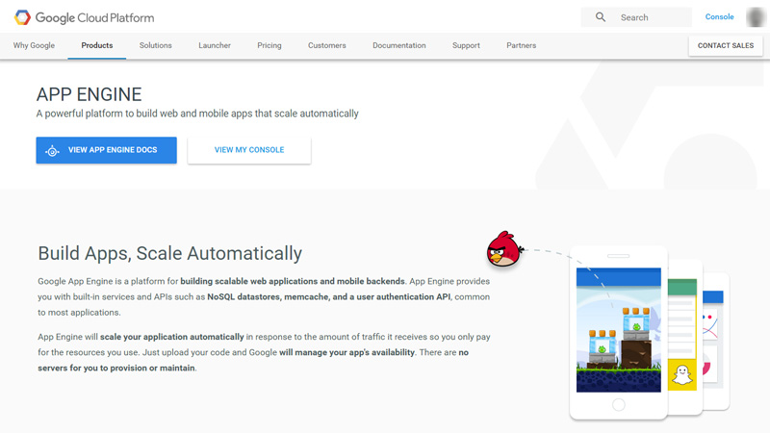The width and height of the screenshot is (770, 433).
Task: Click the Angry Birds red bird illustration
Action: (x=504, y=249)
